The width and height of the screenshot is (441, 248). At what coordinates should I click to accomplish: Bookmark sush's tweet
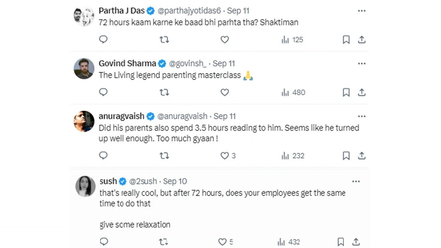341,242
